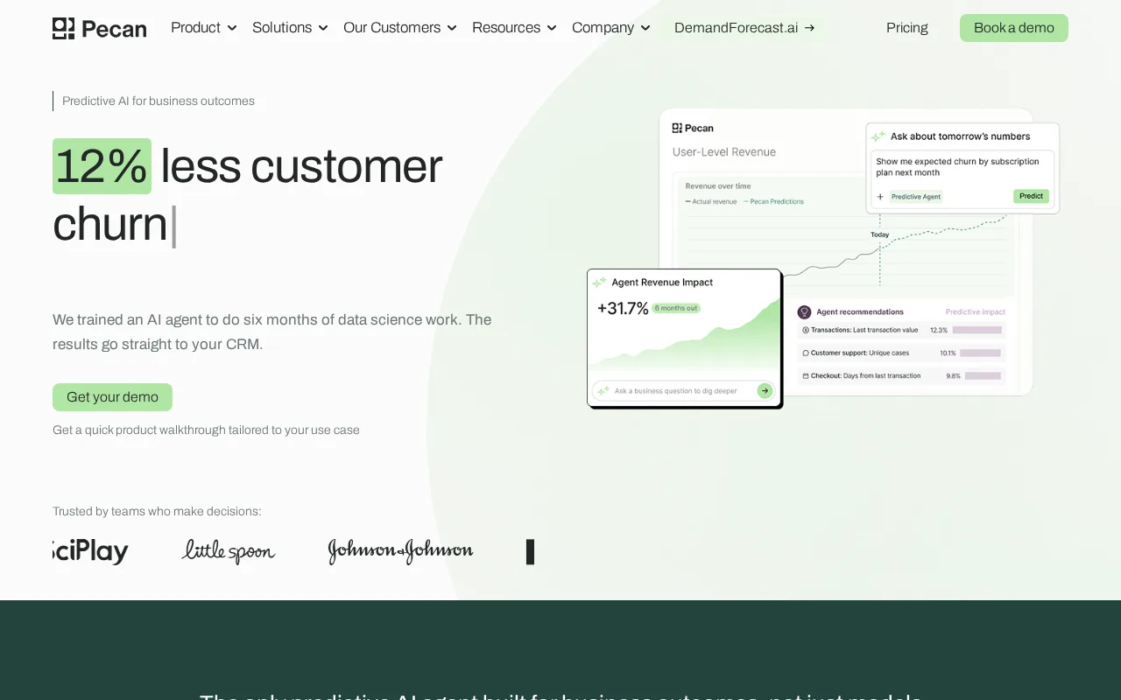Click the Checkout calendar icon

pyautogui.click(x=806, y=376)
